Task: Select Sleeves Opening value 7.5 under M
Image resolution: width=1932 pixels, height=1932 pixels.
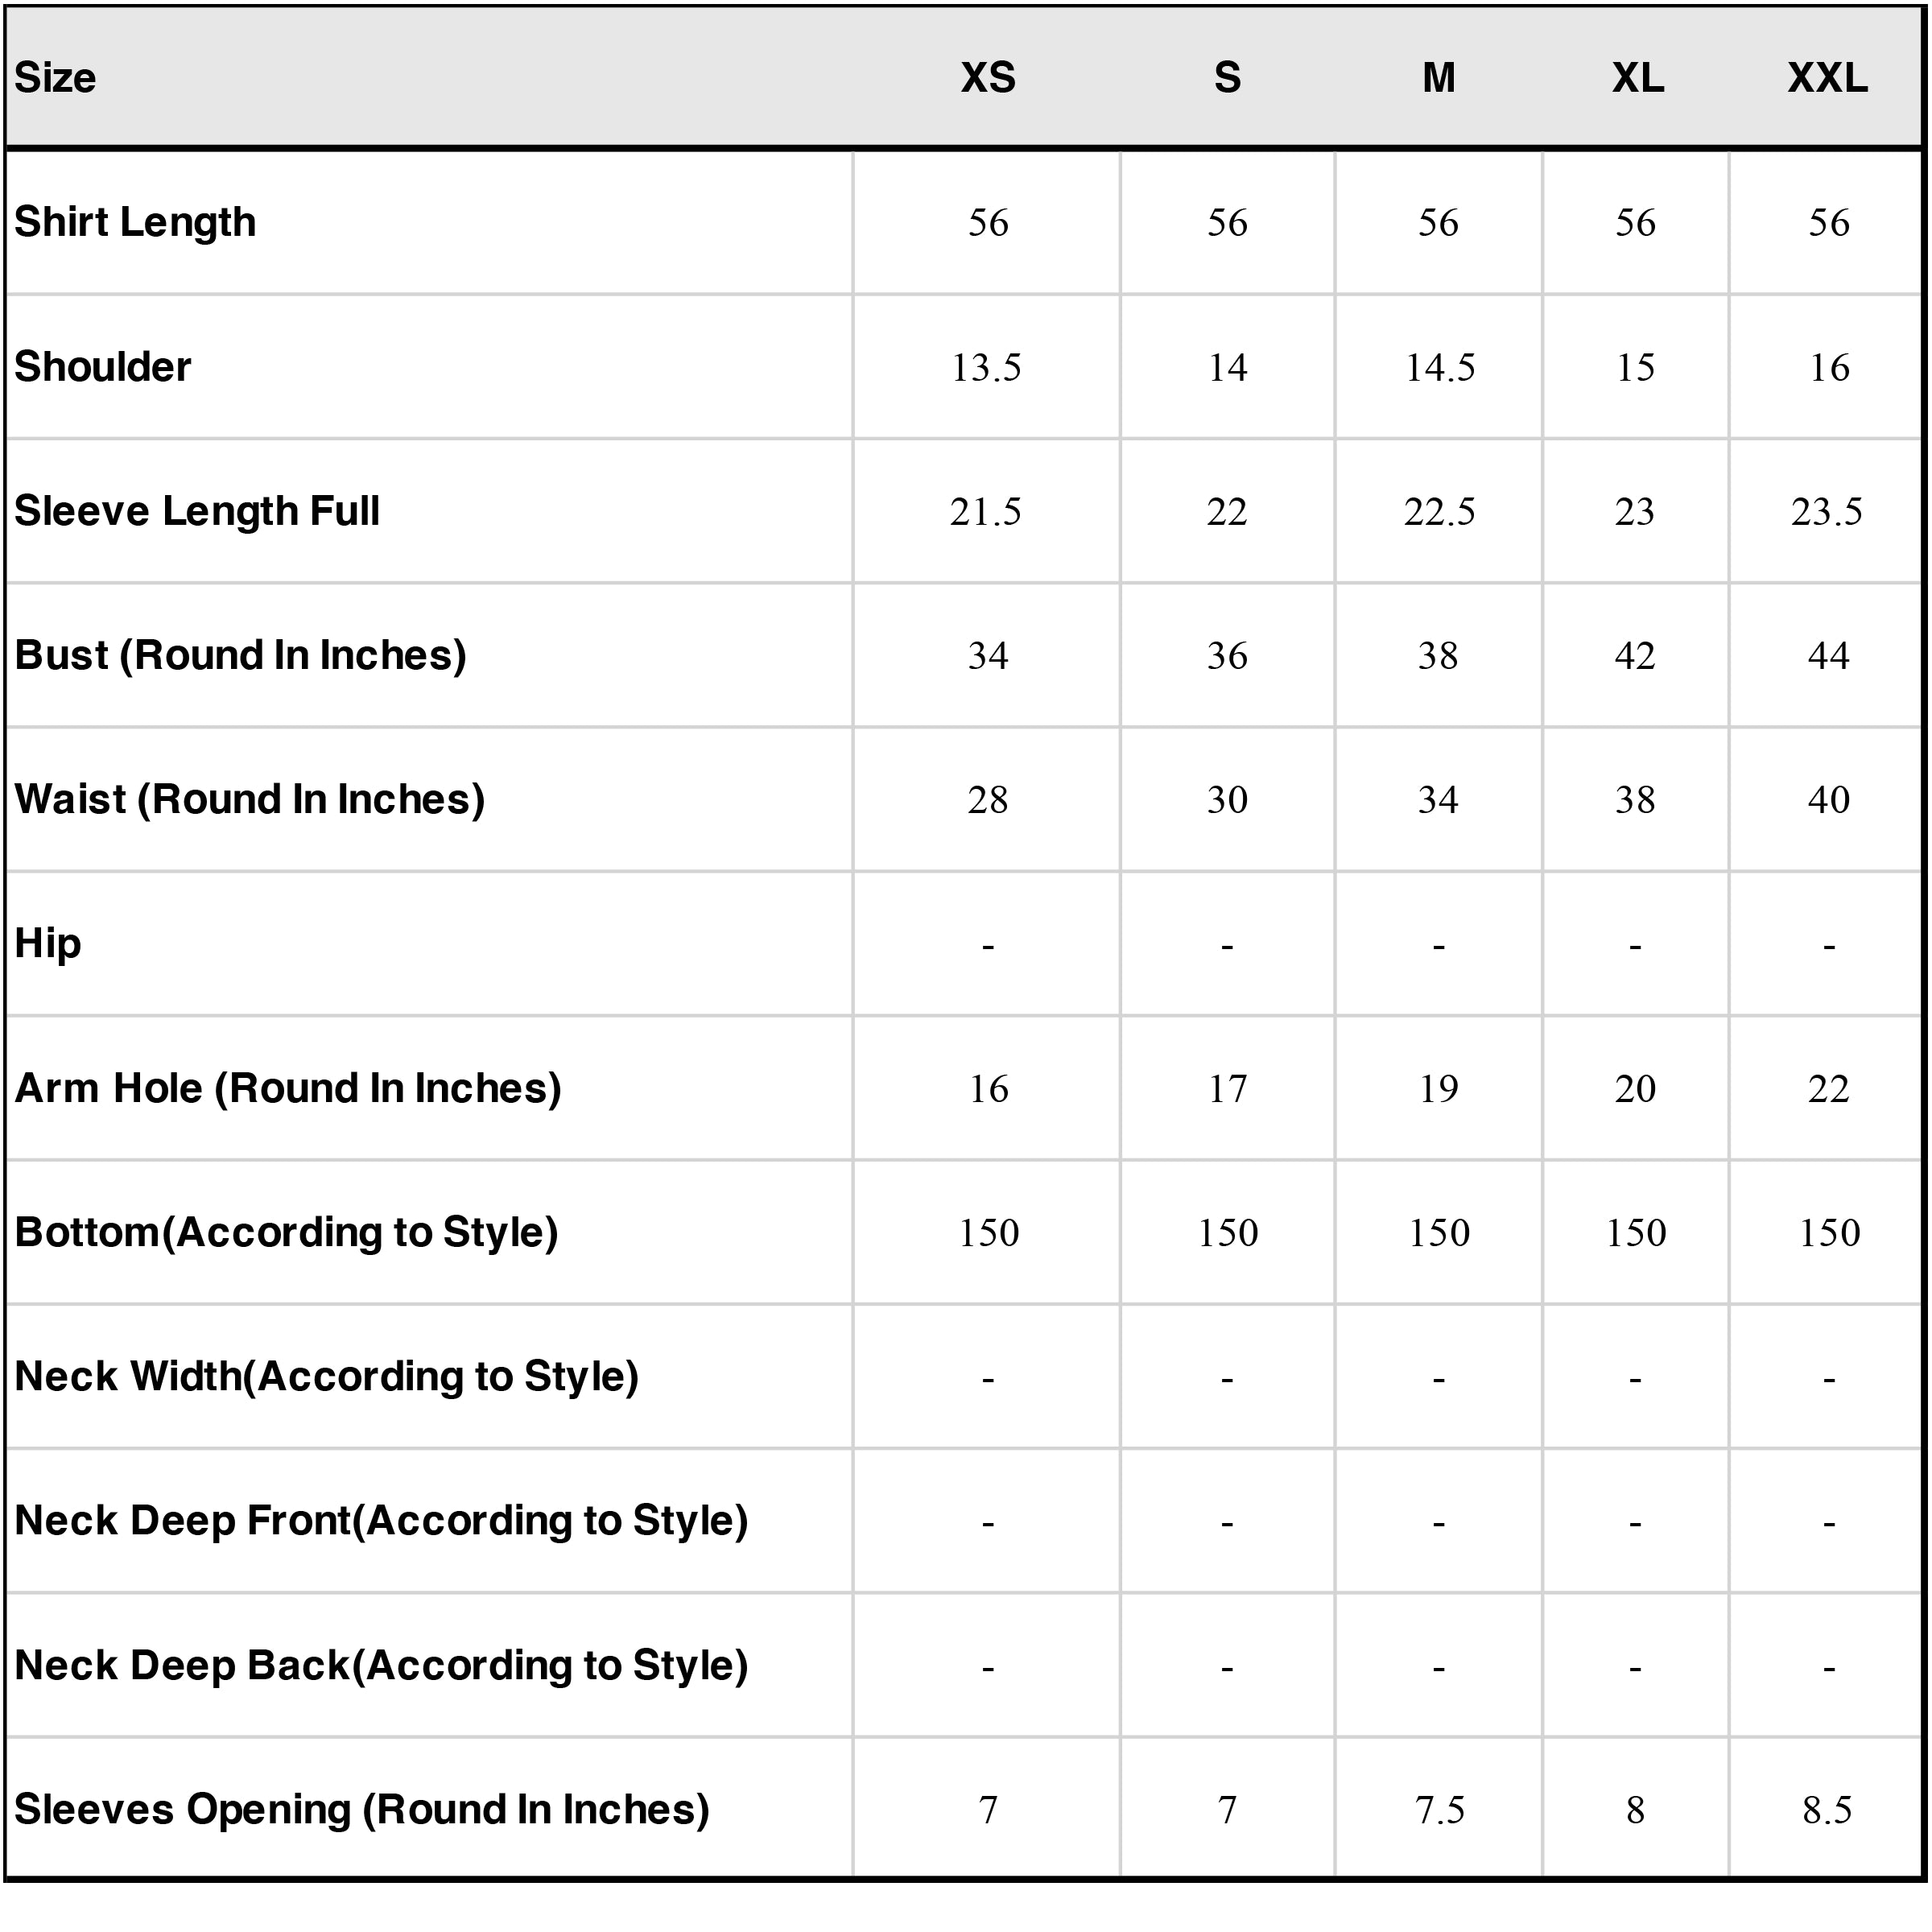Action: click(1439, 1809)
